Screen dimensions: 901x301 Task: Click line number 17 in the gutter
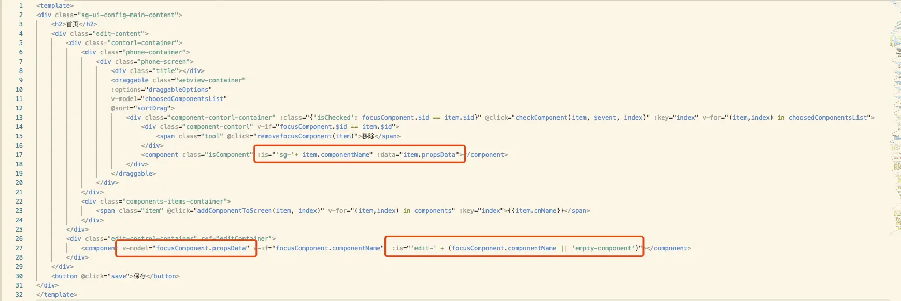coord(19,155)
